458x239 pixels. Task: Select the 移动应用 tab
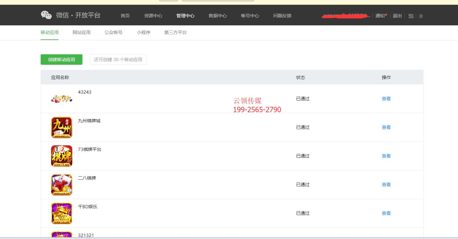pyautogui.click(x=50, y=33)
